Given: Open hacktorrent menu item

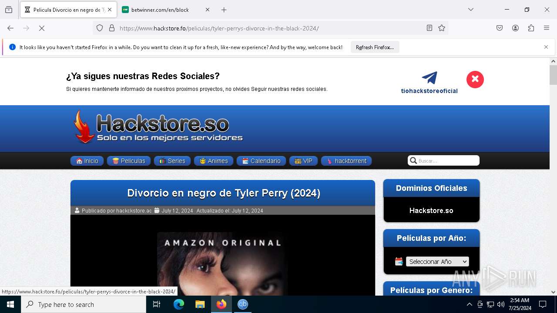Looking at the screenshot, I should 346,161.
